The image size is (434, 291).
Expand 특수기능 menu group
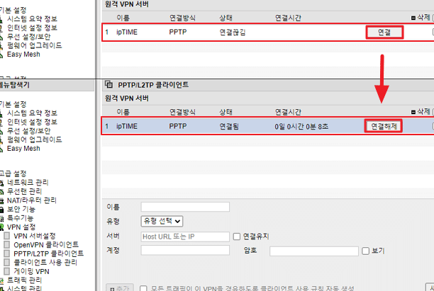coord(20,218)
